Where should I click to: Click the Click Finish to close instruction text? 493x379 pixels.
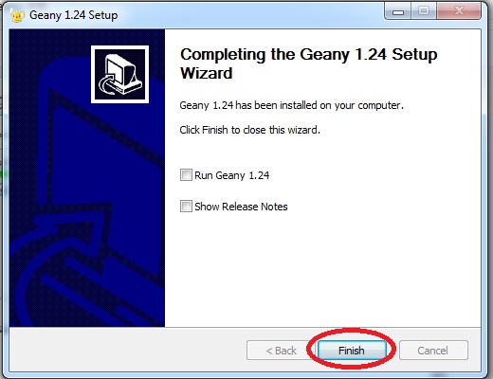click(249, 130)
